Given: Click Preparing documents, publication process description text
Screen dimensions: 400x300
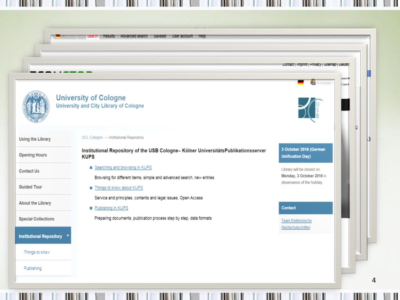Looking at the screenshot, I should pyautogui.click(x=153, y=218).
